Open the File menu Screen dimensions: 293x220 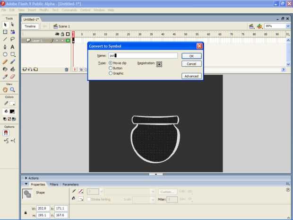(x=4, y=10)
